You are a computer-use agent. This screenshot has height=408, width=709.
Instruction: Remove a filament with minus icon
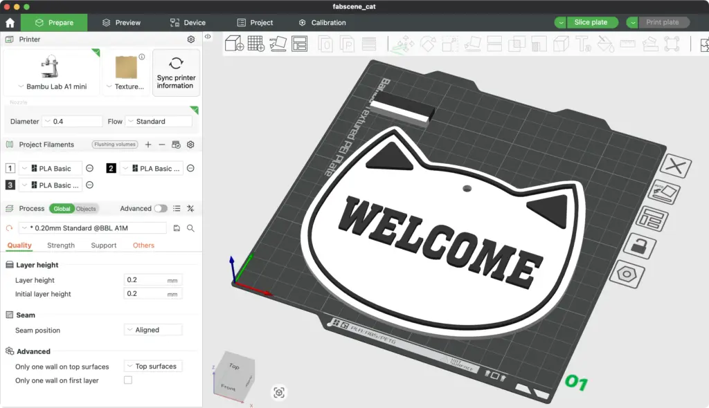(162, 145)
